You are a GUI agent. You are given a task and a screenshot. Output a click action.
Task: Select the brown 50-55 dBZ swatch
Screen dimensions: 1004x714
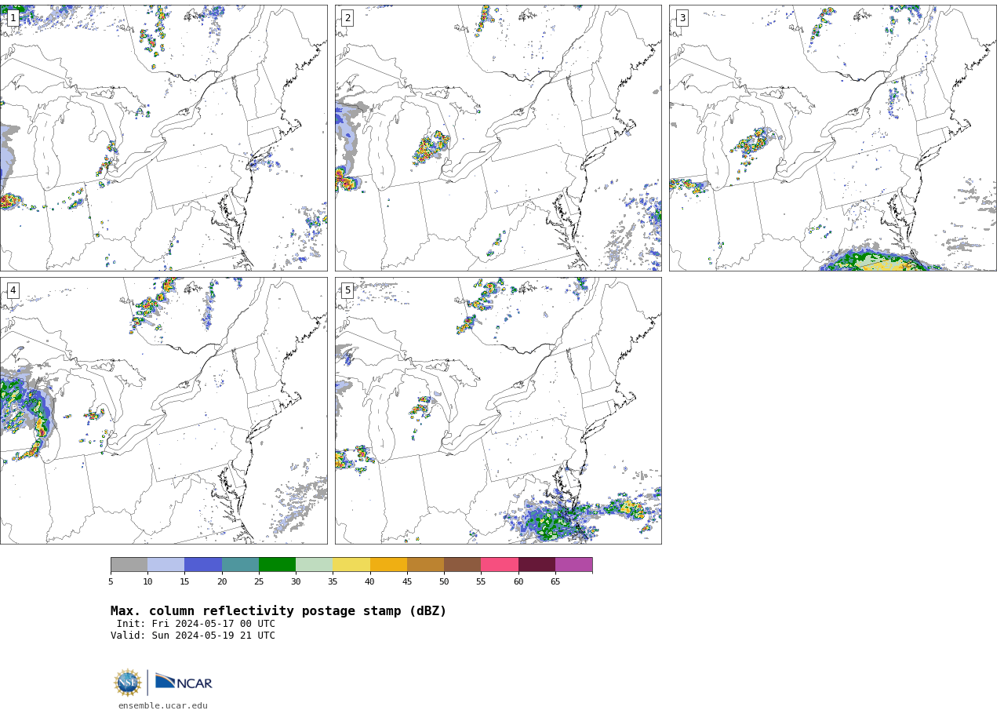[462, 565]
